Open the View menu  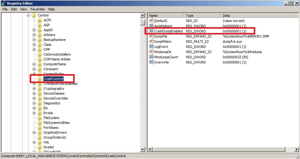(x=24, y=9)
